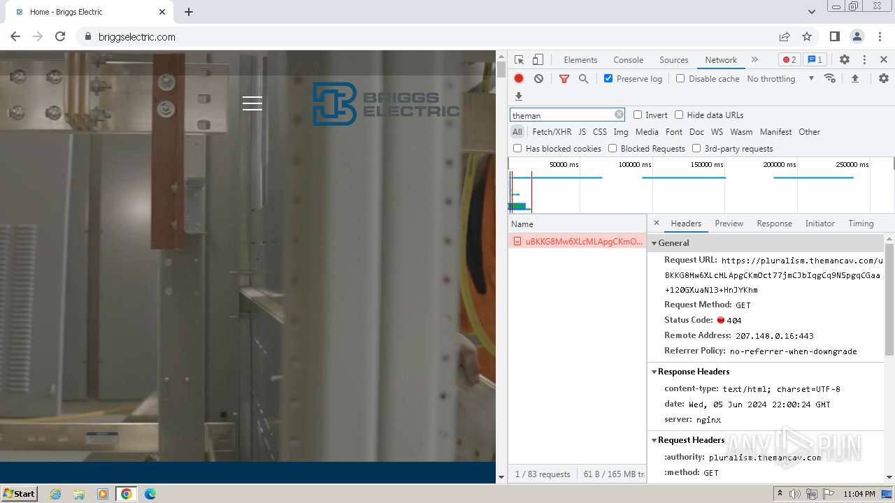Open network settings gear icon
Screen dimensions: 895x503
(x=884, y=79)
